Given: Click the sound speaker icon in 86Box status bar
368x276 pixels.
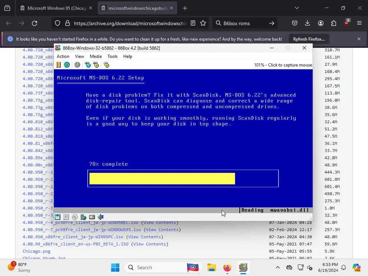Looking at the screenshot, I should pos(101,217).
